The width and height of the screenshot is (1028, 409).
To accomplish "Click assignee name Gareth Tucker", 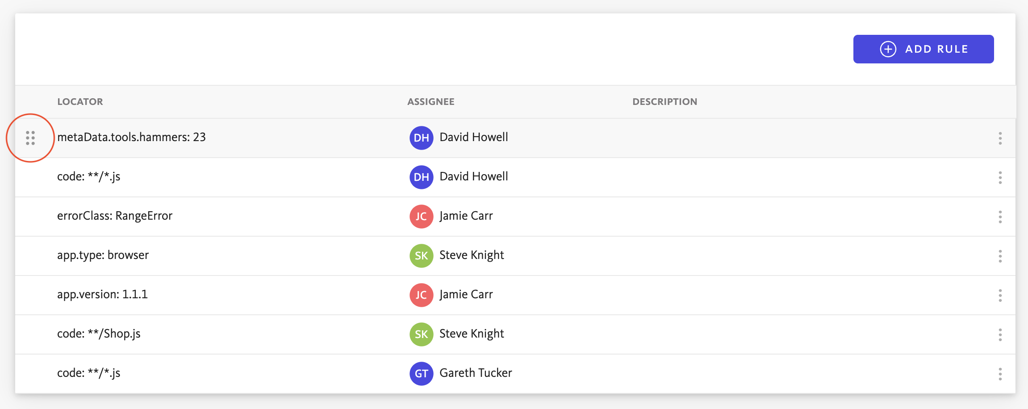I will [x=476, y=373].
